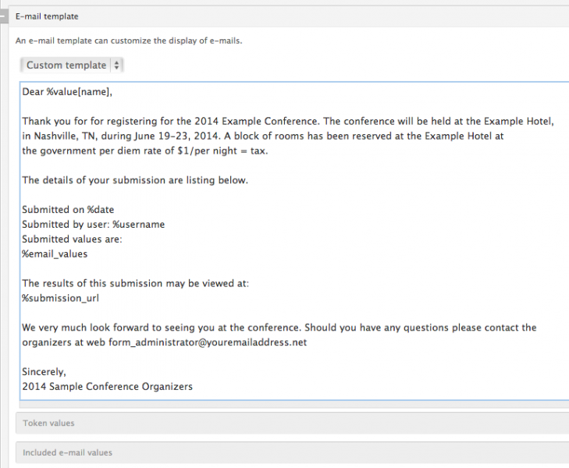
Task: Click the 'details of your submission' sentence
Action: pos(134,180)
